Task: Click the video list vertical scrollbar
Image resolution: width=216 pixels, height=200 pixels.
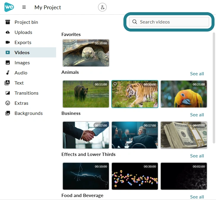Action: (x=214, y=88)
